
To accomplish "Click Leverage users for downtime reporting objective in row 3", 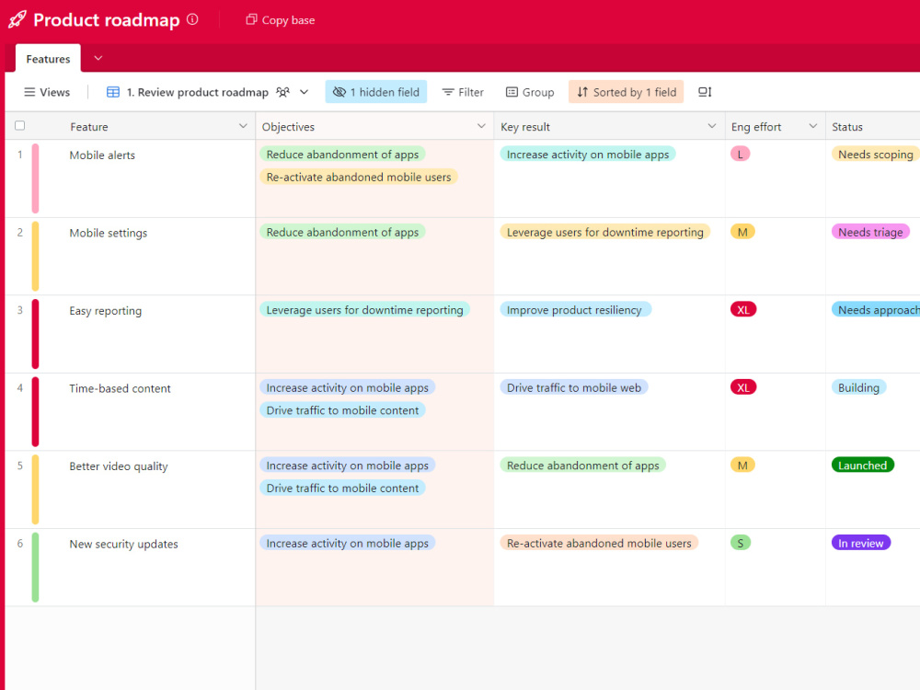I will (364, 310).
